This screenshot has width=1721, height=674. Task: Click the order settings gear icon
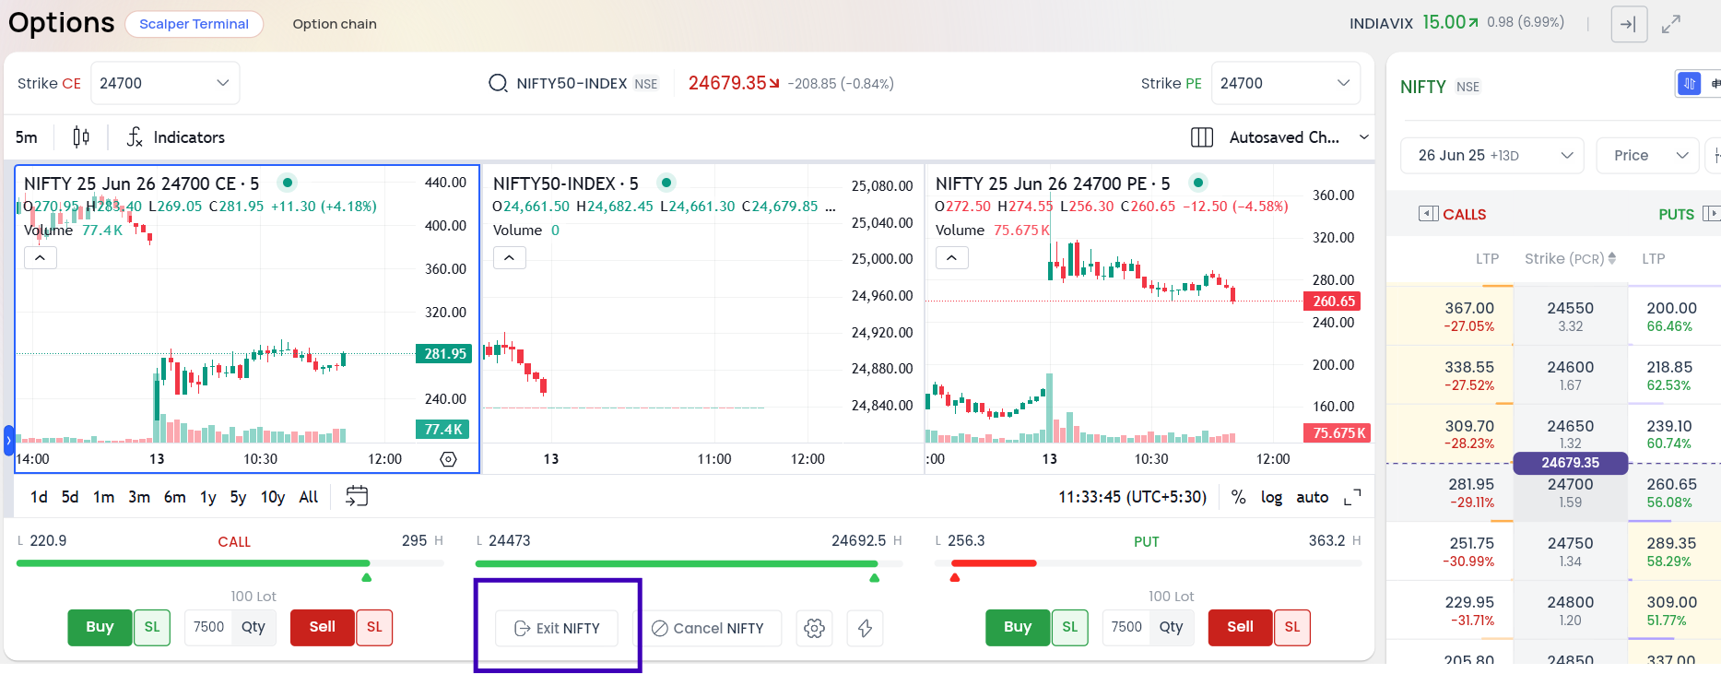[815, 628]
